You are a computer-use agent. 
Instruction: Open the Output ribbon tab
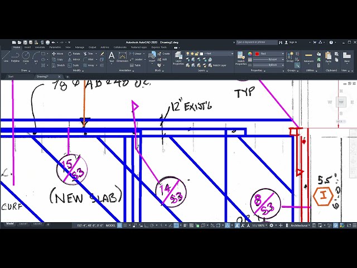pyautogui.click(x=92, y=47)
